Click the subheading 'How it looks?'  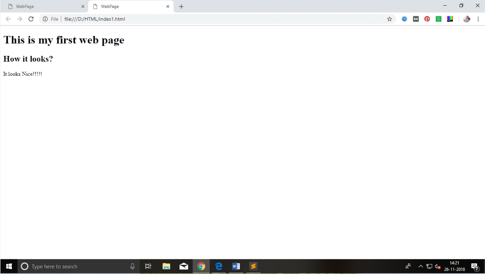click(x=28, y=59)
